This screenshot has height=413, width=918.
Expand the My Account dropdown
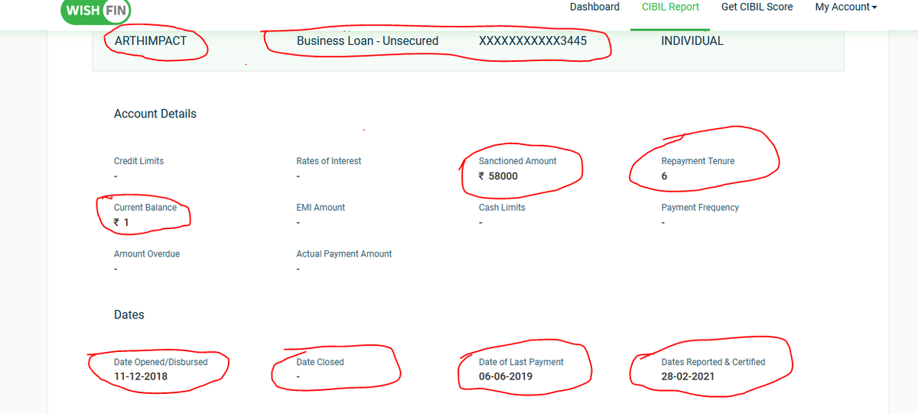(846, 7)
